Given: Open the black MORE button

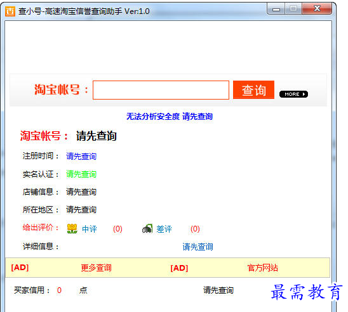Looking at the screenshot, I should tap(293, 94).
